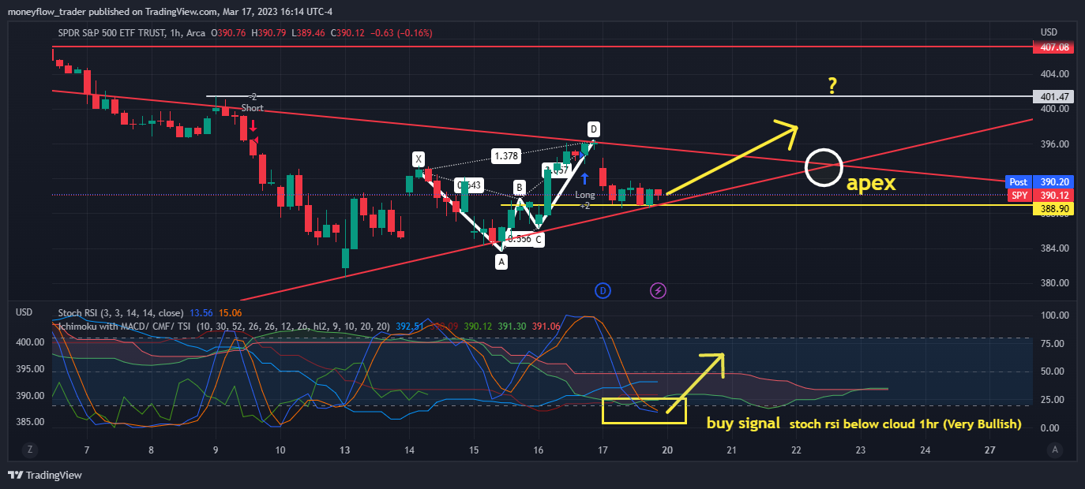Viewport: 1085px width, 489px height.
Task: Click date 16 on the time axis
Action: [x=538, y=450]
